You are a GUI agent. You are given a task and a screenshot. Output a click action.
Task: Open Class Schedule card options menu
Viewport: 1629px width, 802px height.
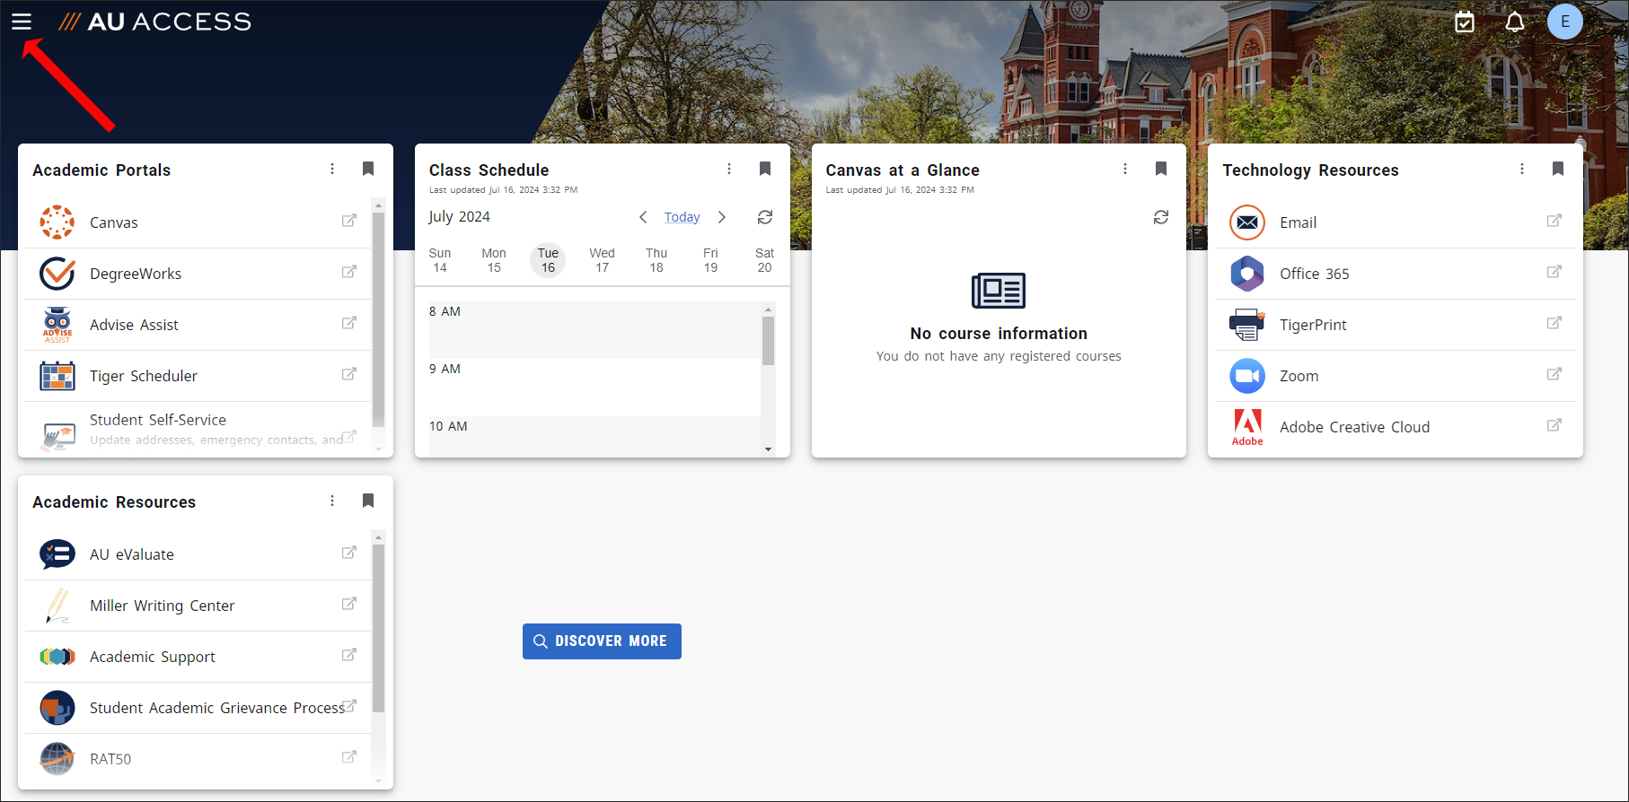(729, 169)
